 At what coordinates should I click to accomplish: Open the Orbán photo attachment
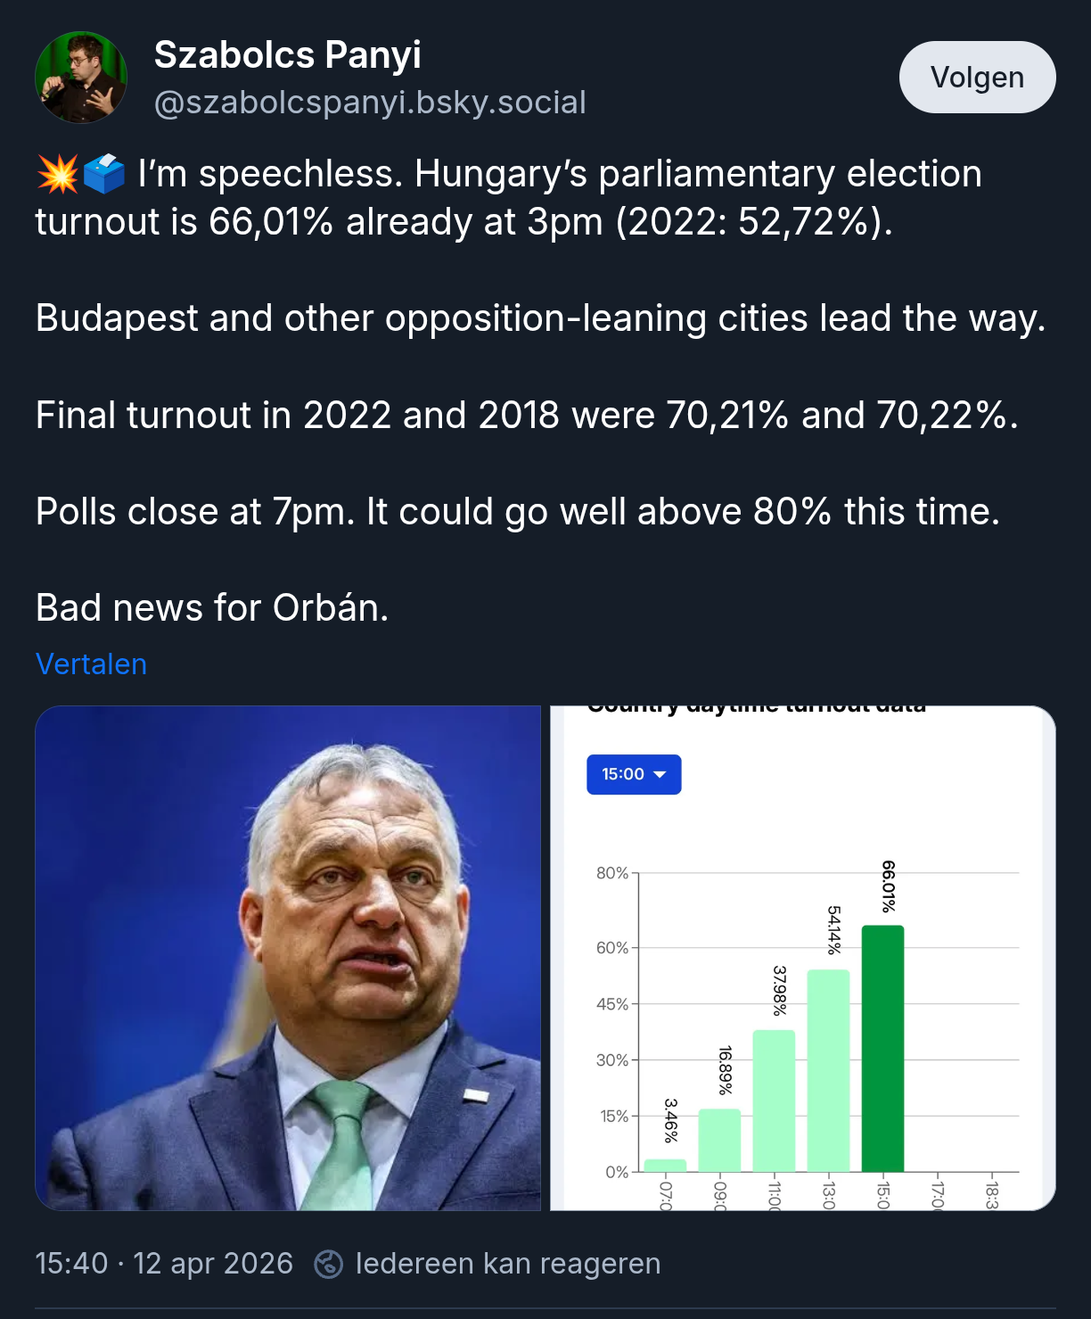pos(288,958)
